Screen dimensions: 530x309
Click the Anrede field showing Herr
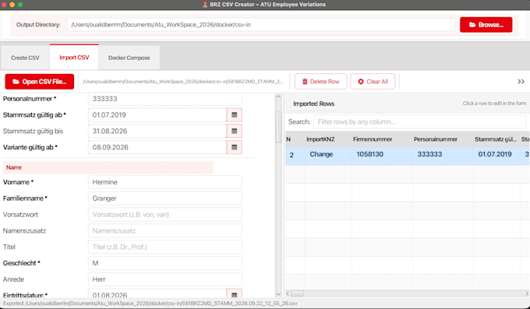(x=165, y=279)
